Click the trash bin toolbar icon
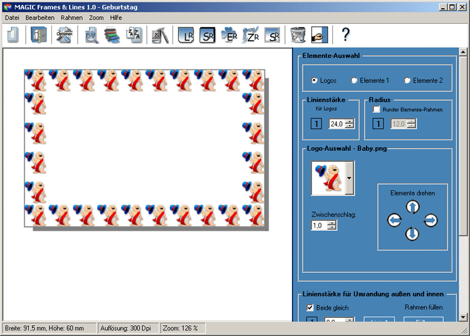Screen dimensions: 470x336 [298, 35]
